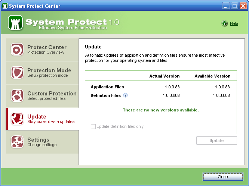Image resolution: width=249 pixels, height=186 pixels.
Task: Click the Update heading in the right panel
Action: pos(93,47)
